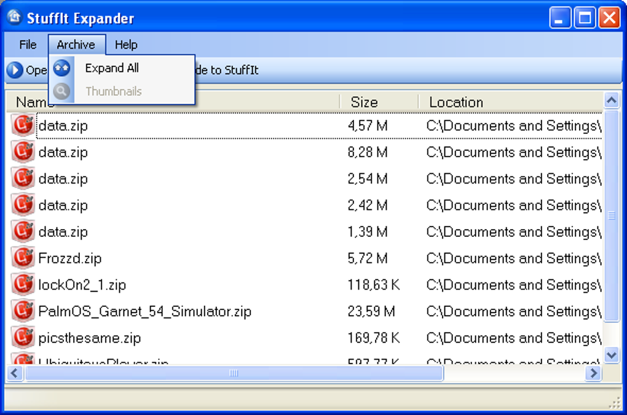
Task: Maximize the StuffIt Expander window
Action: click(585, 18)
